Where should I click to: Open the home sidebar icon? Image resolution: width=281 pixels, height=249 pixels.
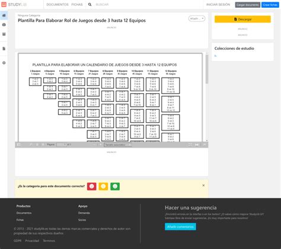[4, 15]
